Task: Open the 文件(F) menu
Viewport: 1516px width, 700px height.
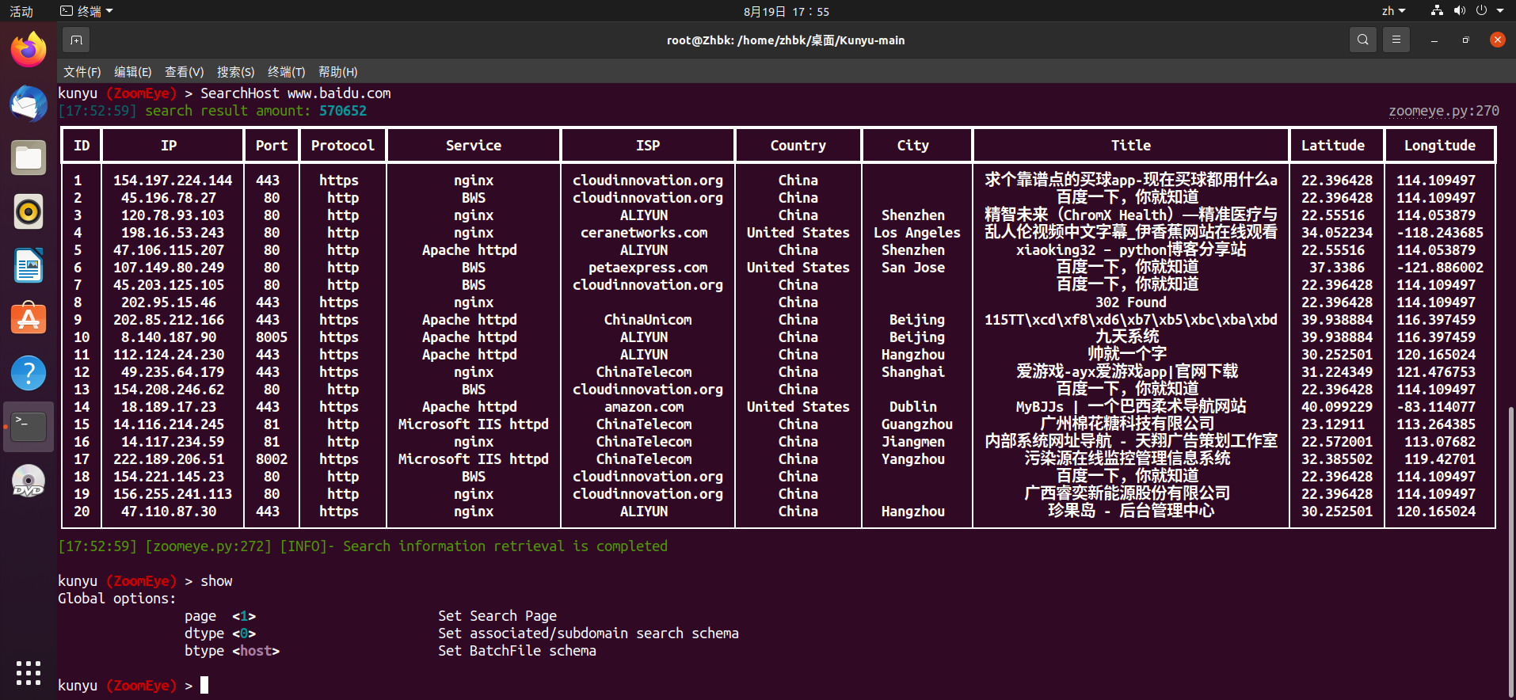Action: tap(82, 72)
